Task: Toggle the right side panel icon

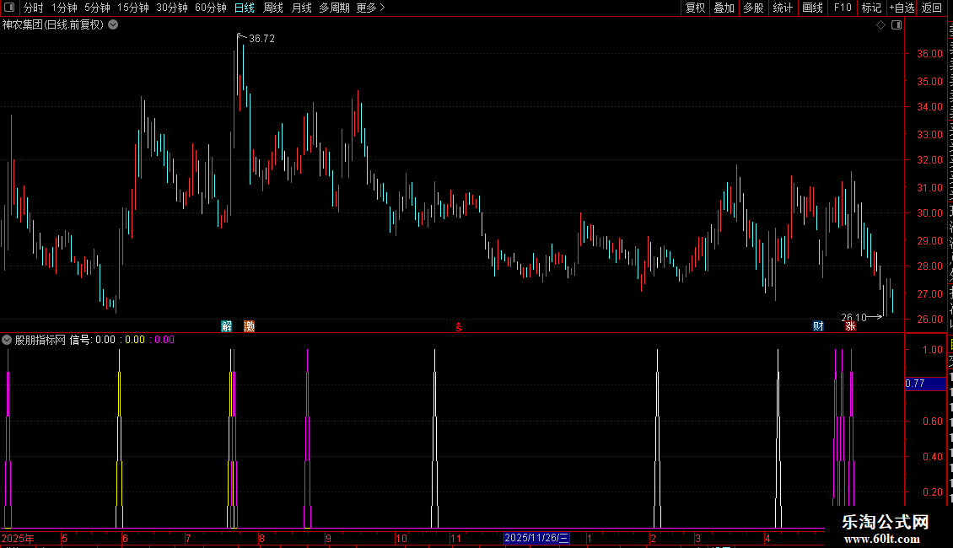Action: coord(896,25)
